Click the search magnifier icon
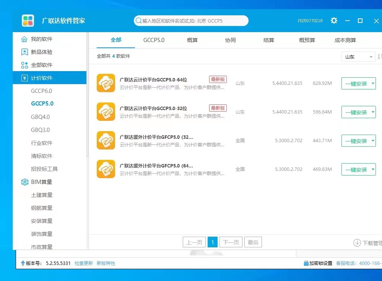 click(139, 21)
